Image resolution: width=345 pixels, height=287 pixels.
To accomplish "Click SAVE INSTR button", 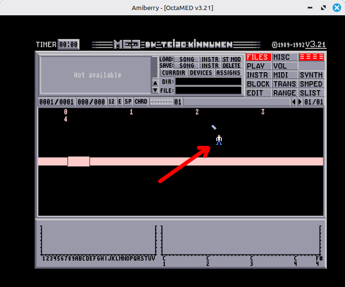I will pyautogui.click(x=210, y=66).
